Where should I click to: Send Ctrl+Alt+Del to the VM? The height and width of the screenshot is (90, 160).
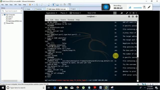(37, 5)
